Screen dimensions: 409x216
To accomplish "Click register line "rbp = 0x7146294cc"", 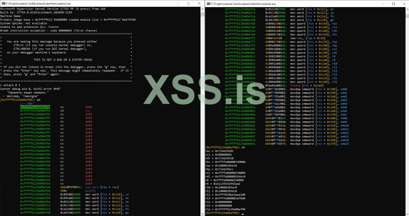I will 219,169.
